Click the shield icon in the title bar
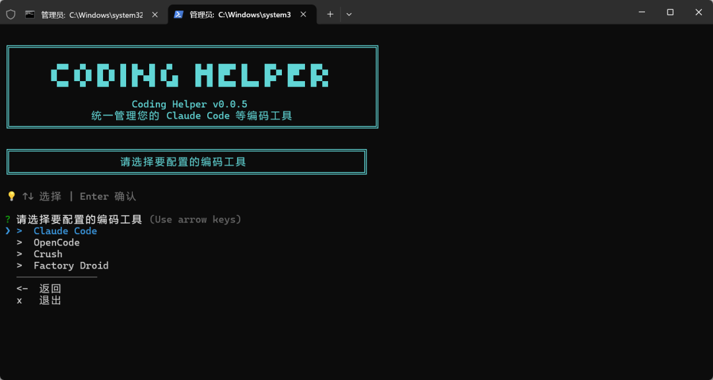 [x=11, y=15]
